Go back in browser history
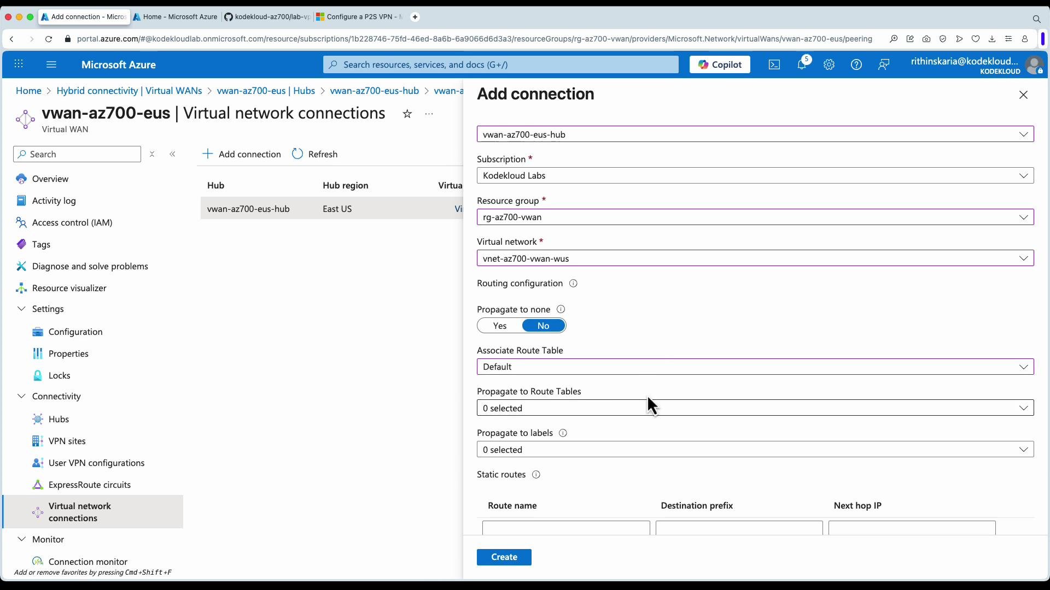This screenshot has height=590, width=1050. pos(11,39)
